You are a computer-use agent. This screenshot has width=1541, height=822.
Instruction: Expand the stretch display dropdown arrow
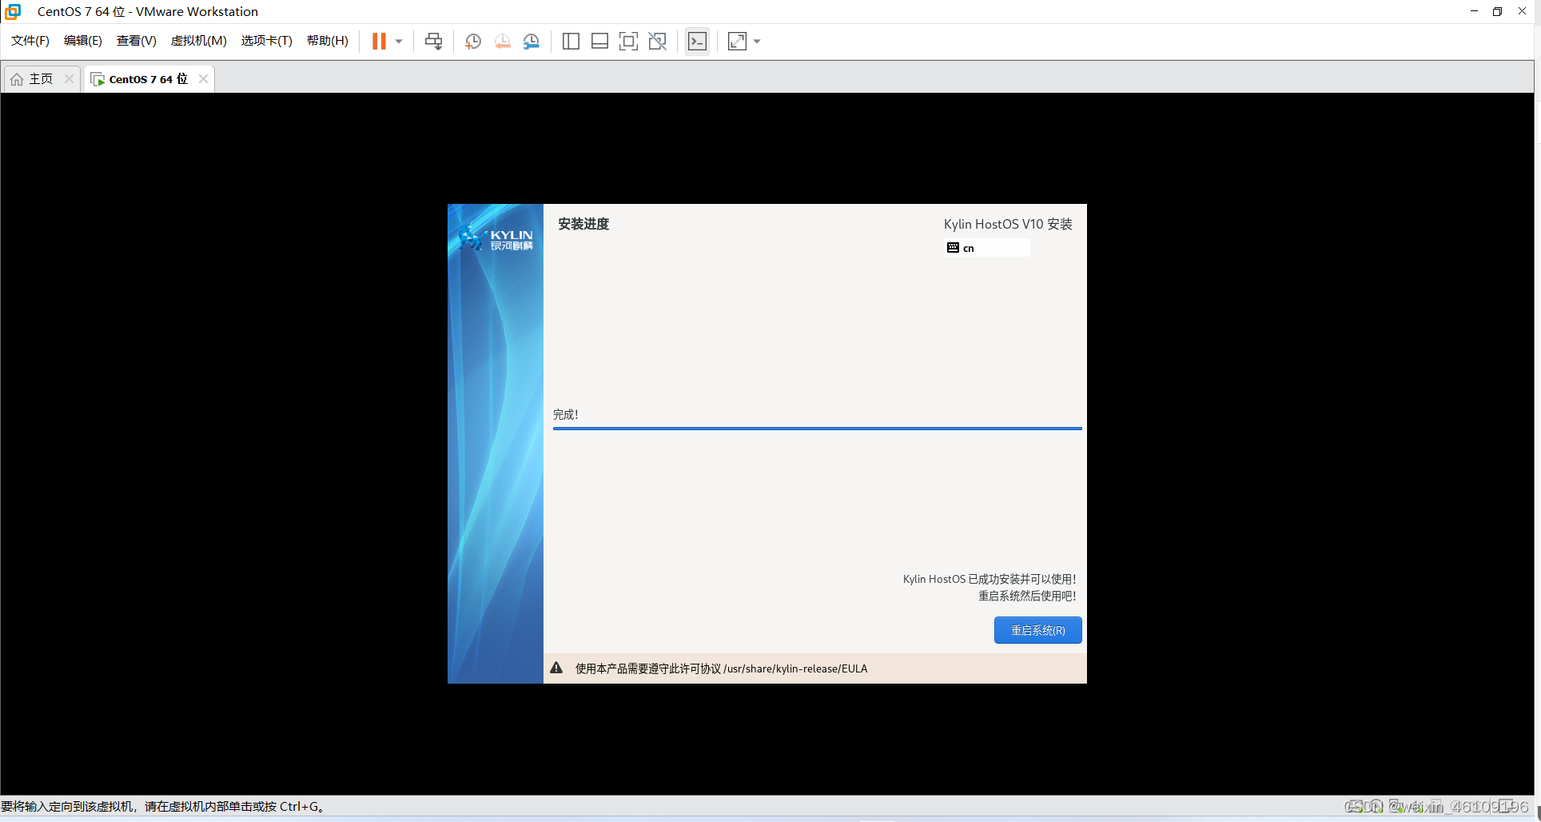[757, 42]
